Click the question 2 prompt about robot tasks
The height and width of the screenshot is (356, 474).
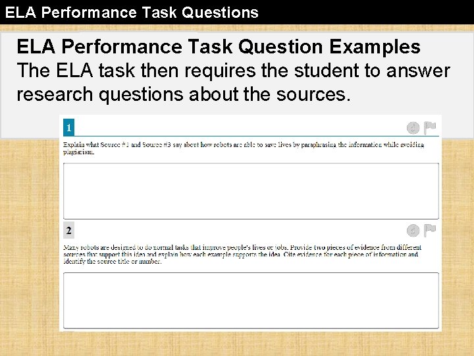point(242,254)
